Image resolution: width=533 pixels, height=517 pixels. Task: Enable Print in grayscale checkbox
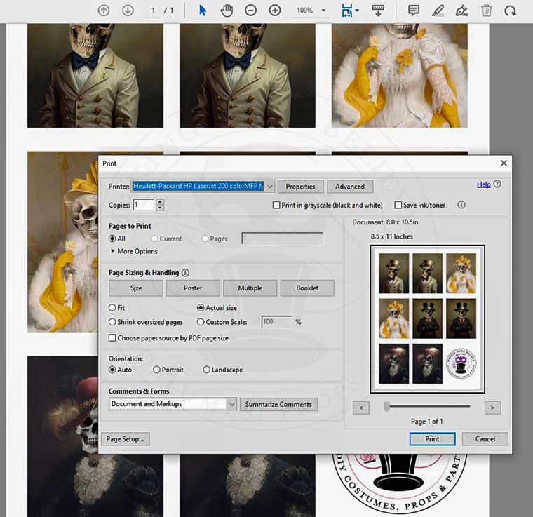coord(276,206)
